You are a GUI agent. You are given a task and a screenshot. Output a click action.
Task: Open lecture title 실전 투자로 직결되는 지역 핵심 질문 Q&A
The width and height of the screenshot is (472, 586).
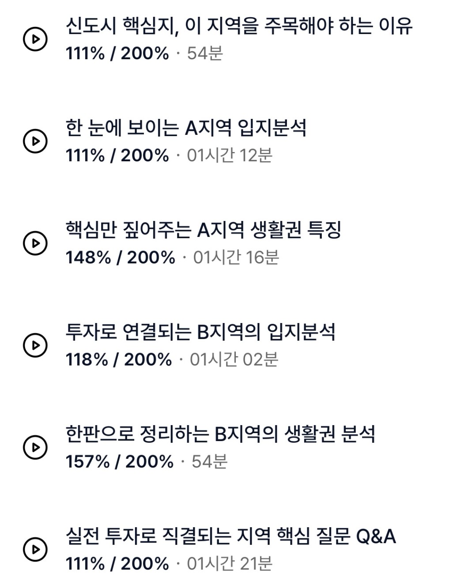230,536
